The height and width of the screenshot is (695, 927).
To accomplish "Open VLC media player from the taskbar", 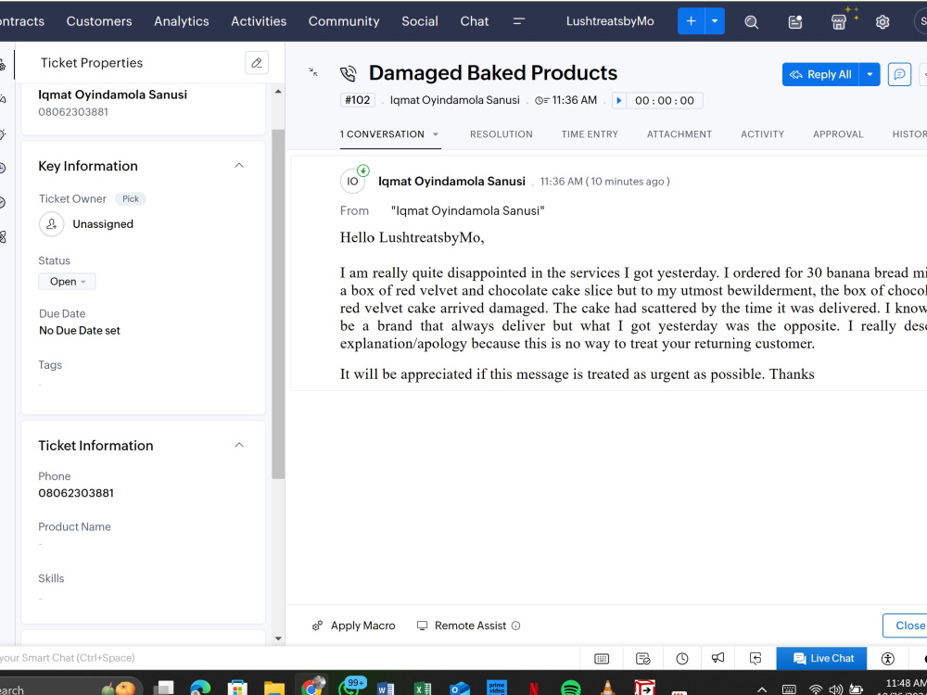I will click(606, 689).
